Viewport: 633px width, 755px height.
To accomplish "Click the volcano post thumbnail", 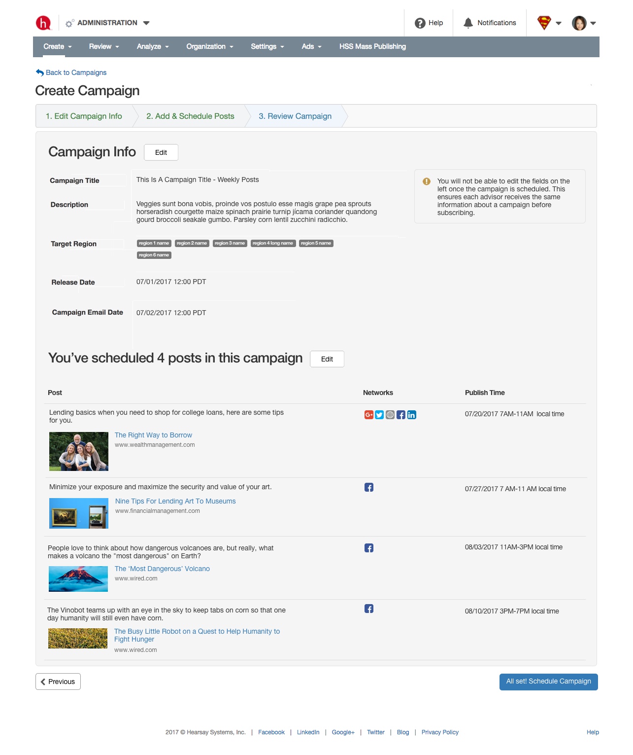I will pos(78,579).
